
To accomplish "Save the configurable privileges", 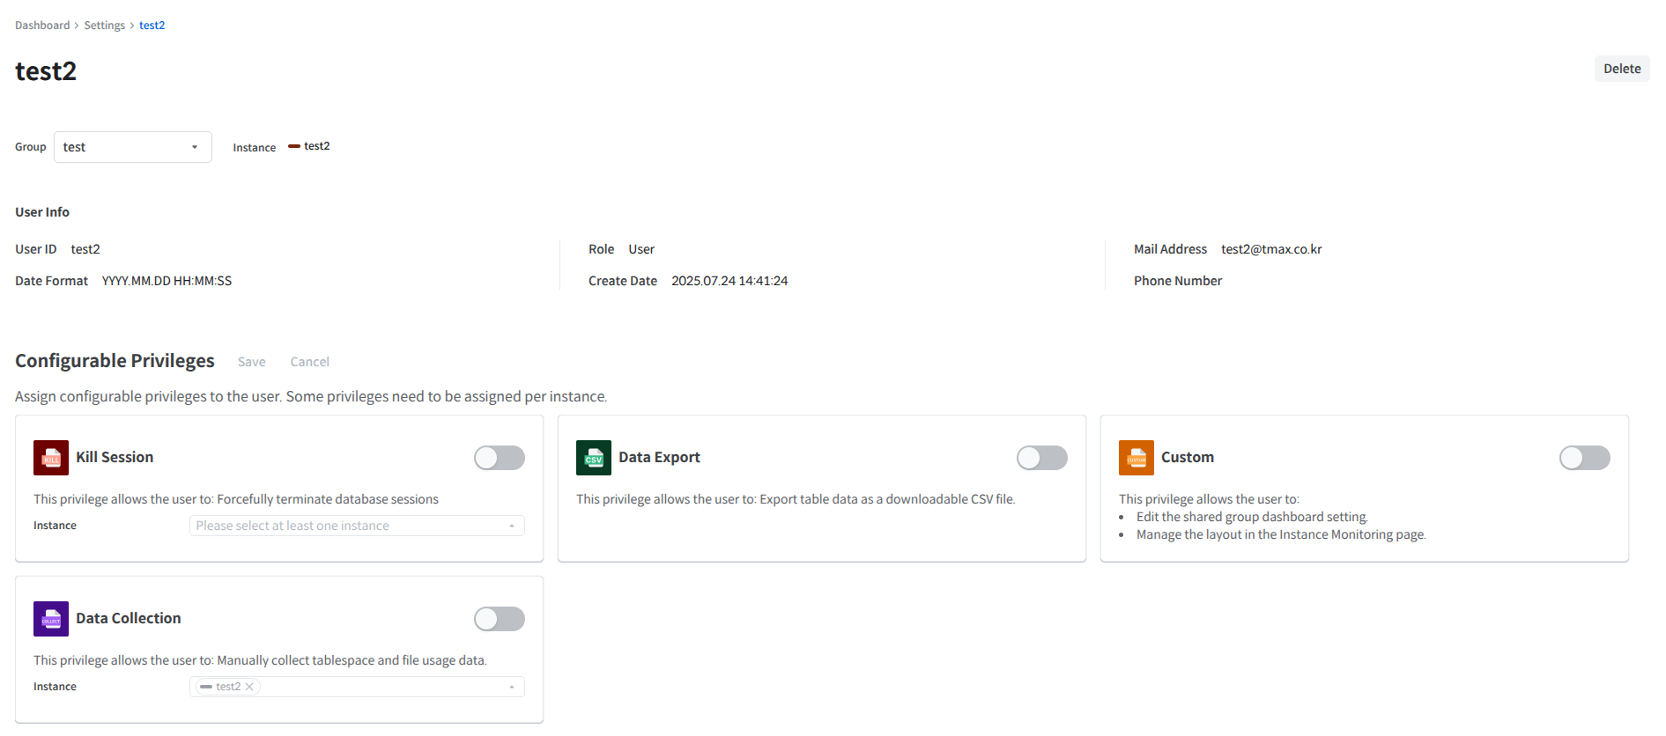I will point(251,362).
